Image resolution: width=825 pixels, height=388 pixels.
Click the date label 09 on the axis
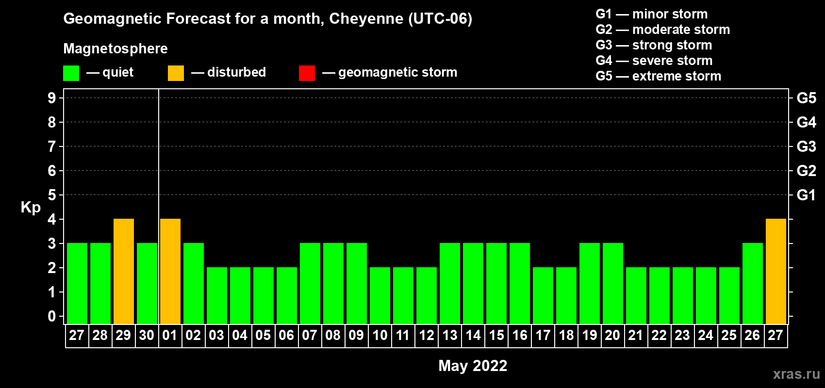pos(356,336)
